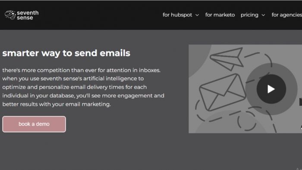This screenshot has height=170, width=302.
Task: Click the small dashed circle in video thumbnail
Action: [246, 121]
